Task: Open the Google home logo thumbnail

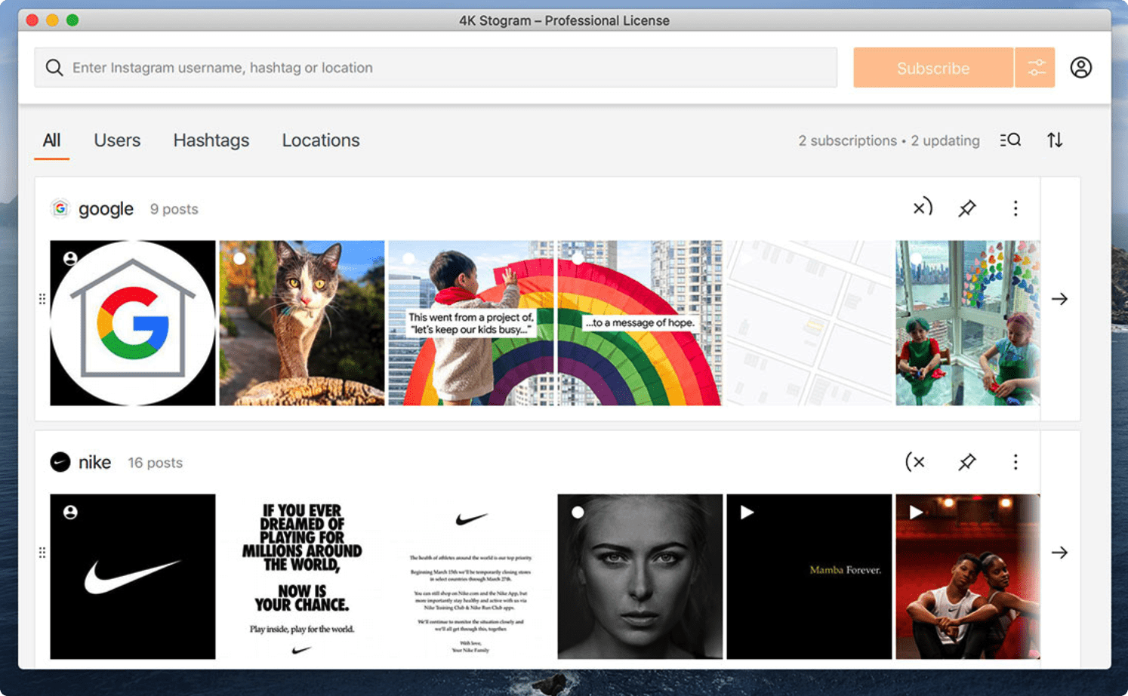Action: click(133, 323)
